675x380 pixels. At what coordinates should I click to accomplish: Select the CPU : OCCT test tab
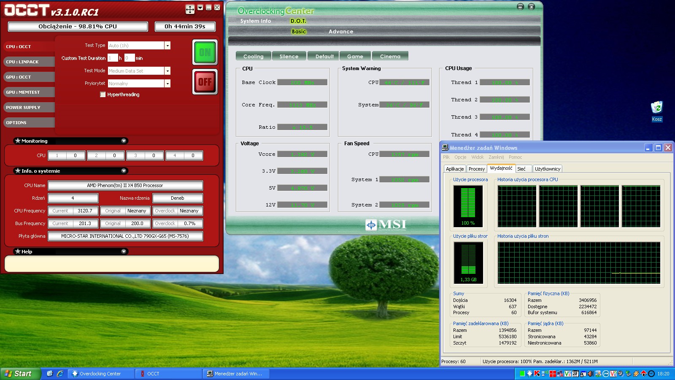(x=29, y=46)
